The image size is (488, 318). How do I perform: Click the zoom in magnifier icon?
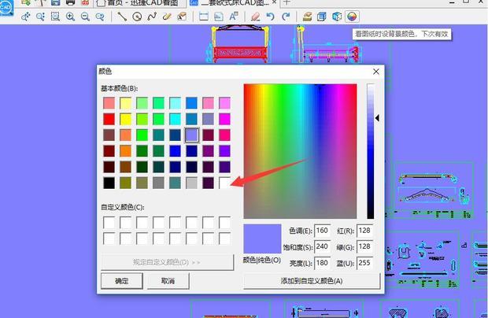(x=71, y=16)
